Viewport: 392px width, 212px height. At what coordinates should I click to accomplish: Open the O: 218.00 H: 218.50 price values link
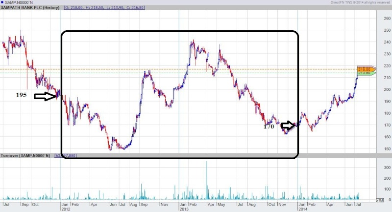(x=104, y=7)
